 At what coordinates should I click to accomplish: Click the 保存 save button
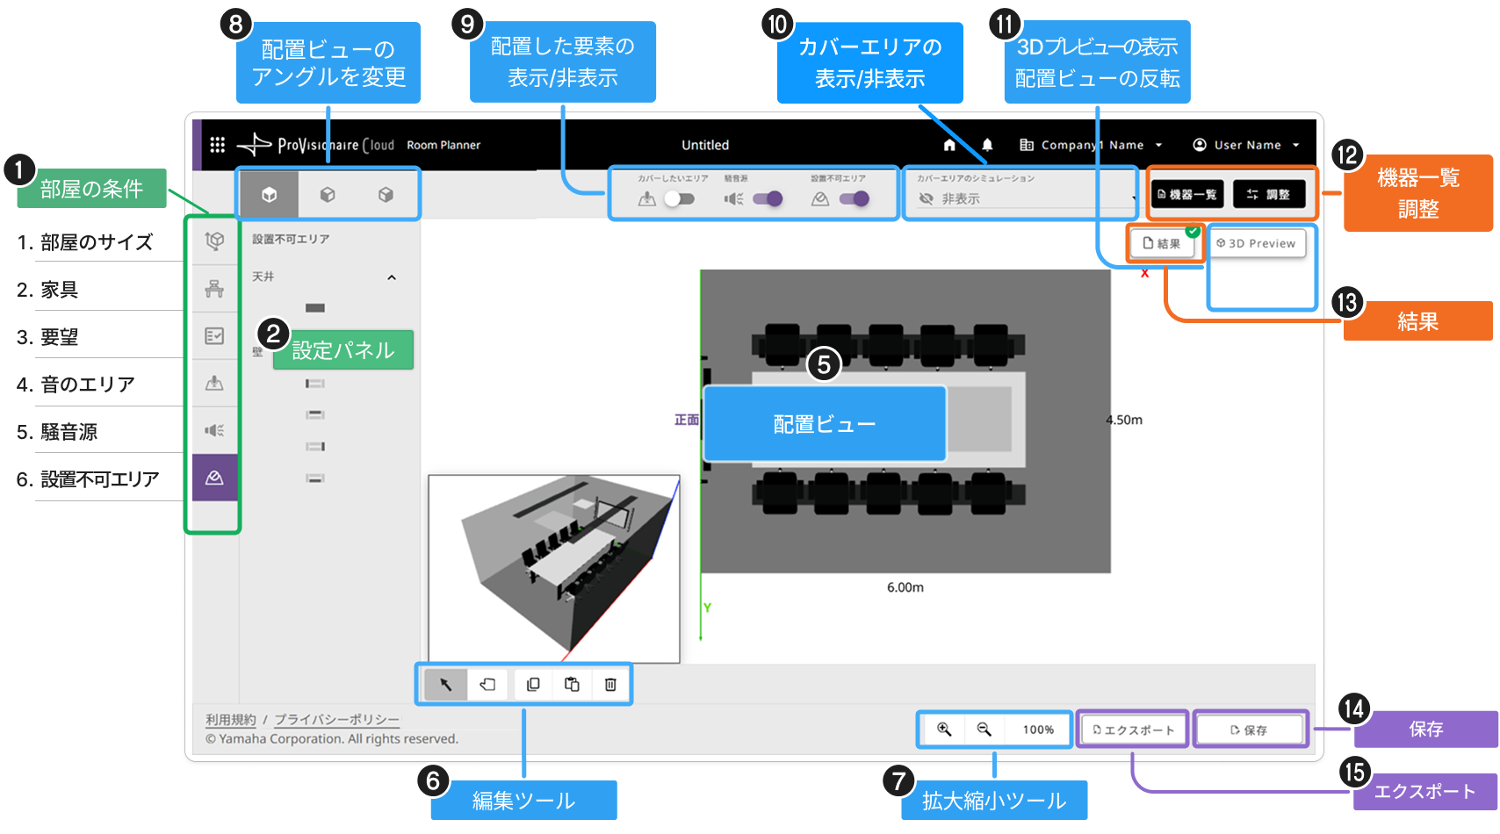1249,730
